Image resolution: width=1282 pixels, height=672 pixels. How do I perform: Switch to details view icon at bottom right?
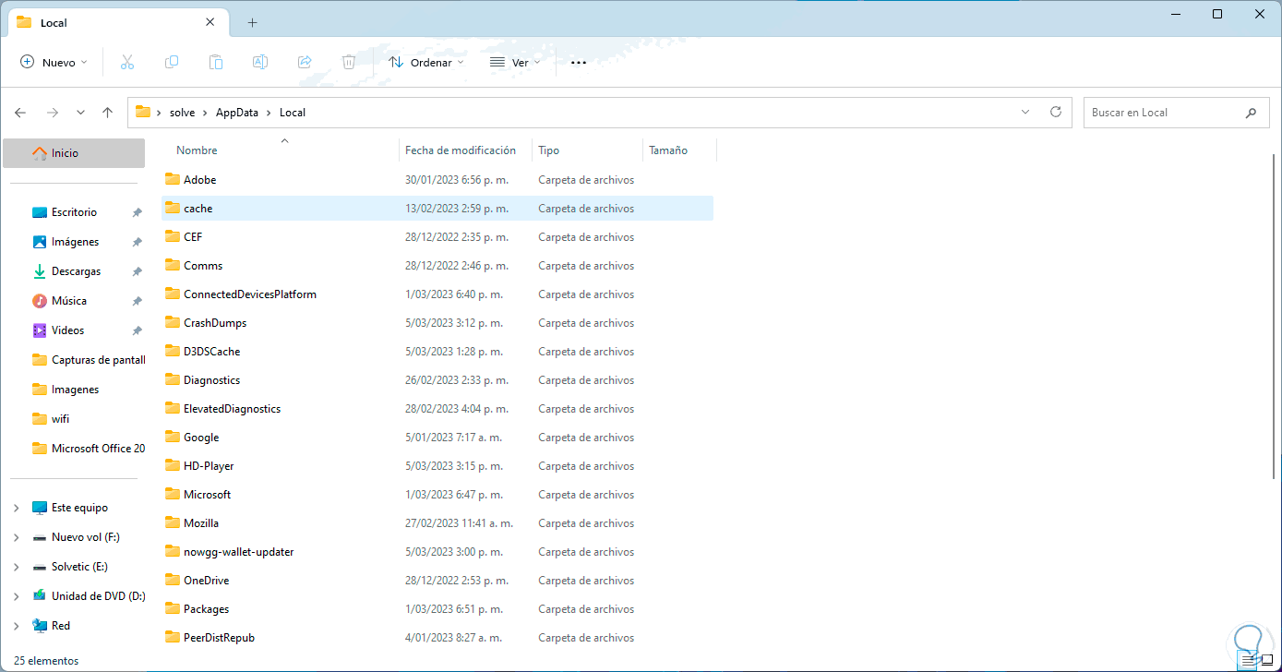pyautogui.click(x=1249, y=661)
